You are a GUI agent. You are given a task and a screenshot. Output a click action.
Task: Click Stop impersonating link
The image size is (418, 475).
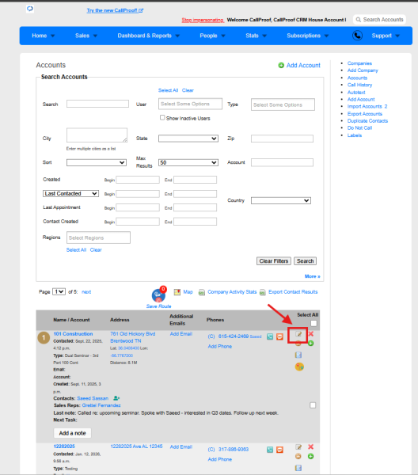[x=203, y=20]
